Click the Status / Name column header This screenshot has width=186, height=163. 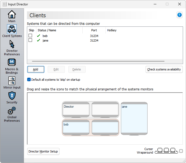47,30
